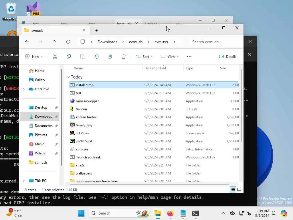Open the See more ellipsis menu

189,56
